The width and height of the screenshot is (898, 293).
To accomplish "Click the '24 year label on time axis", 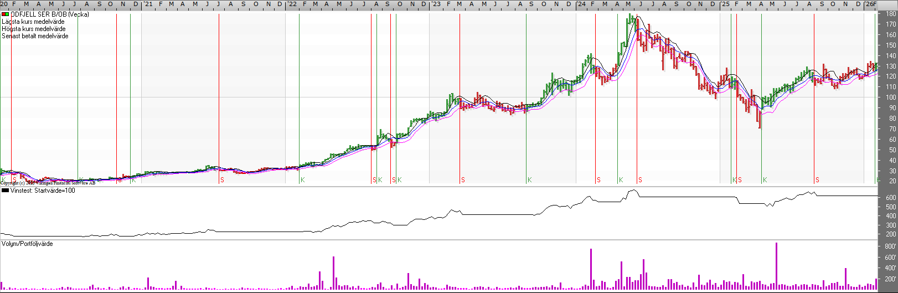I will coord(581,4).
